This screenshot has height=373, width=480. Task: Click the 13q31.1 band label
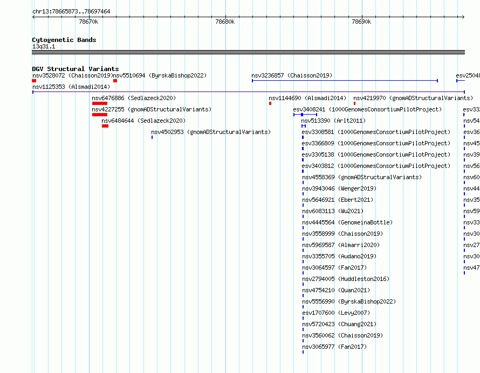coord(44,46)
